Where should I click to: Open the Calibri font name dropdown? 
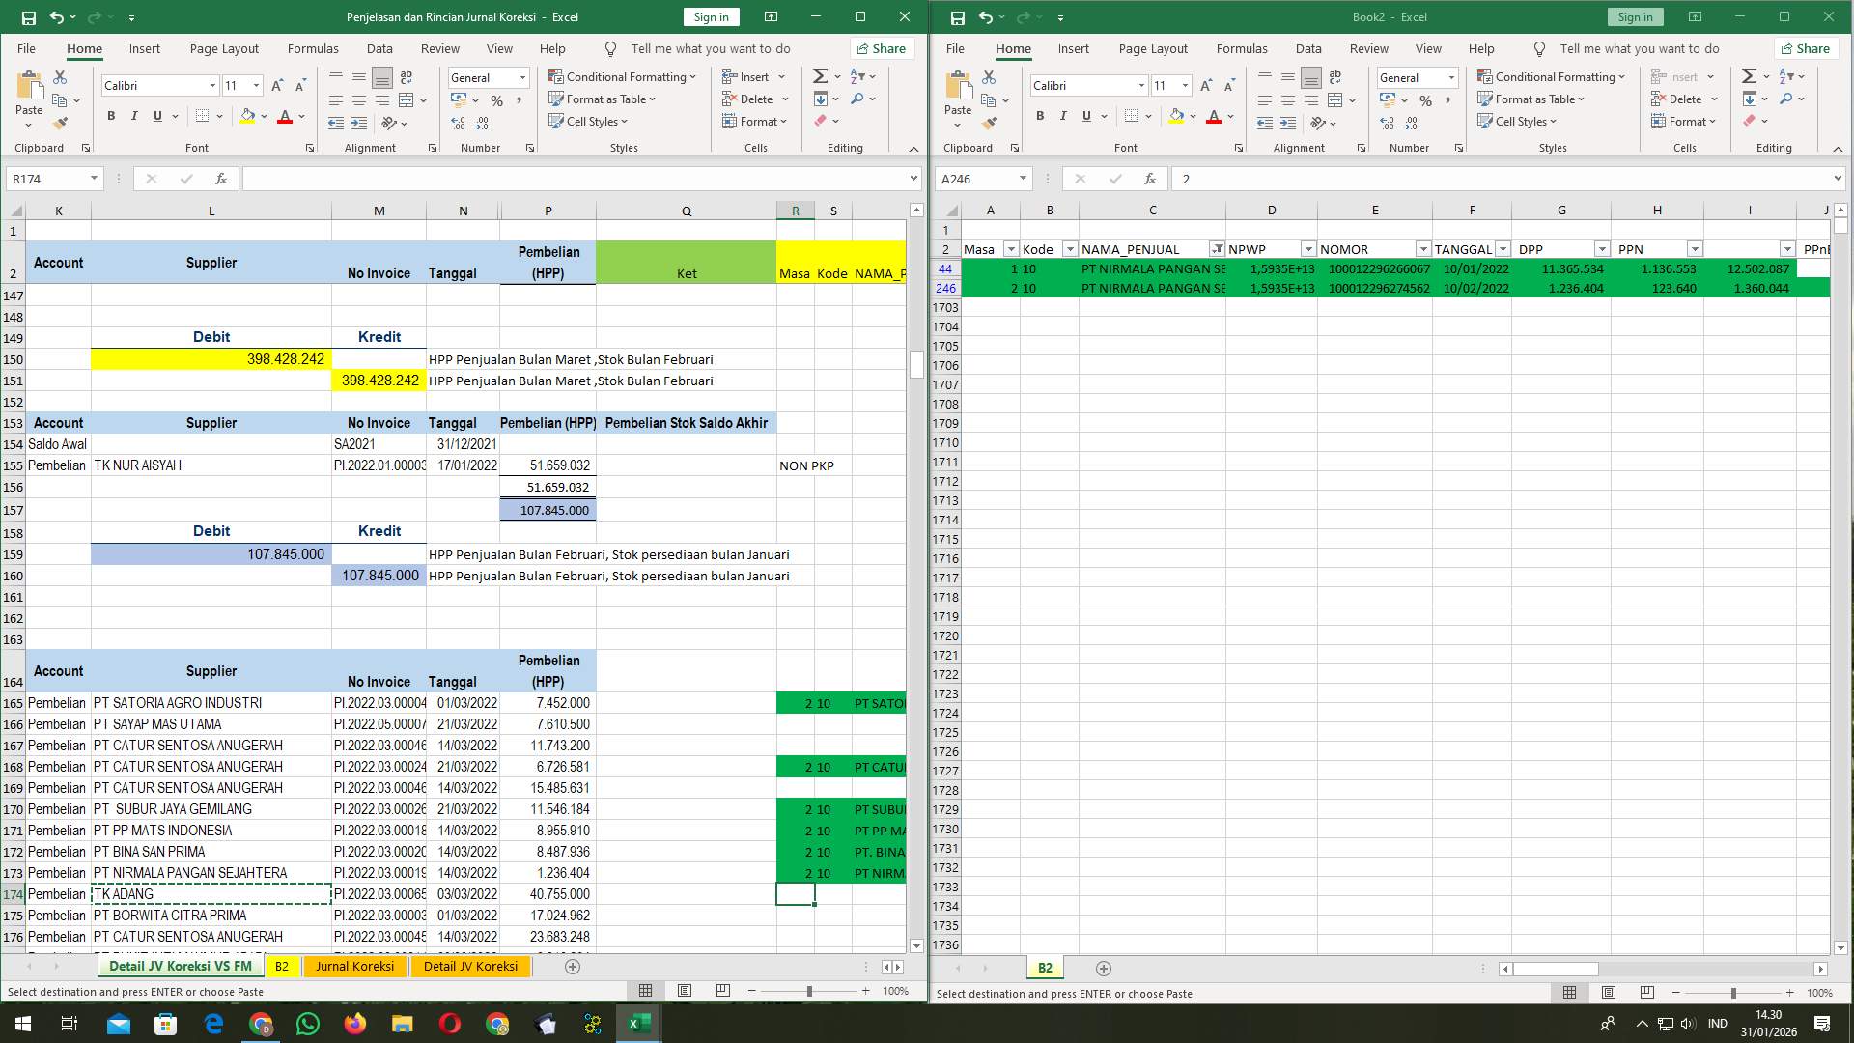(x=213, y=85)
